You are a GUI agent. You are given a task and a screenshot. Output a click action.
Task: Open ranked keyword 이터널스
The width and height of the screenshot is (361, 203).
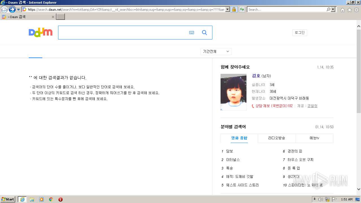click(x=233, y=160)
